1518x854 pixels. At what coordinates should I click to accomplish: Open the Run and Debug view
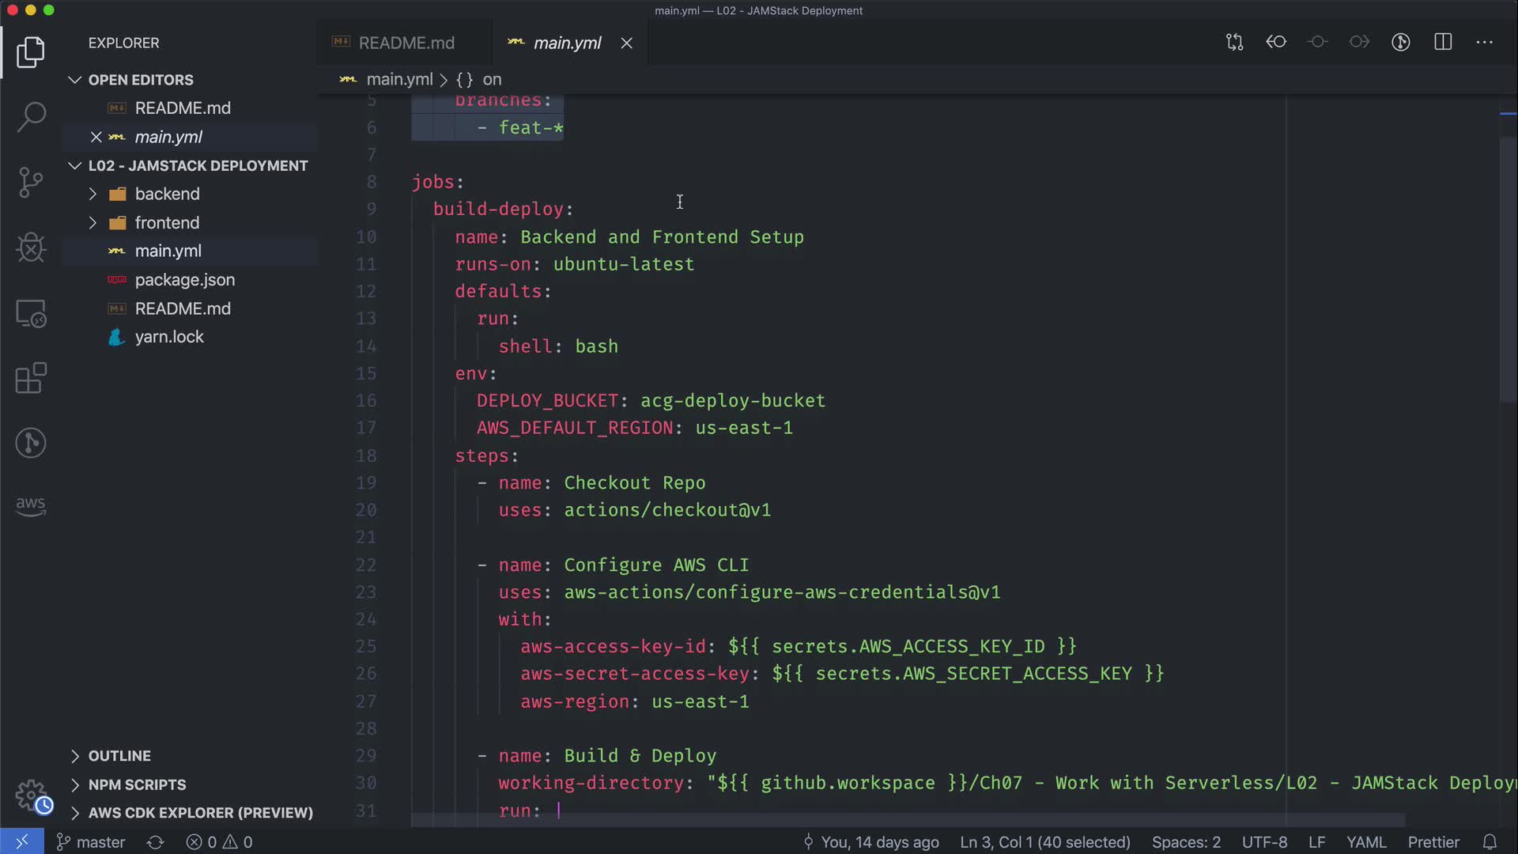pyautogui.click(x=31, y=248)
